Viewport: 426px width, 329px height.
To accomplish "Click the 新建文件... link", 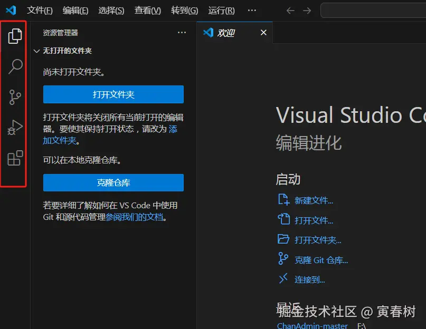I will [314, 200].
